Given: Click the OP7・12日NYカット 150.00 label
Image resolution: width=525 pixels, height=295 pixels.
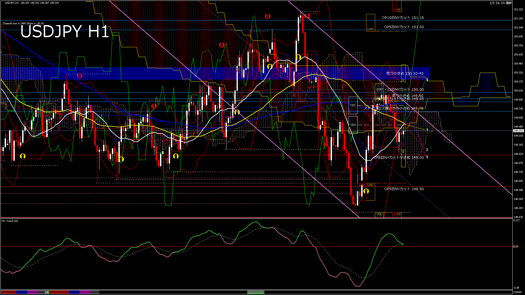Looking at the screenshot, I should [400, 90].
